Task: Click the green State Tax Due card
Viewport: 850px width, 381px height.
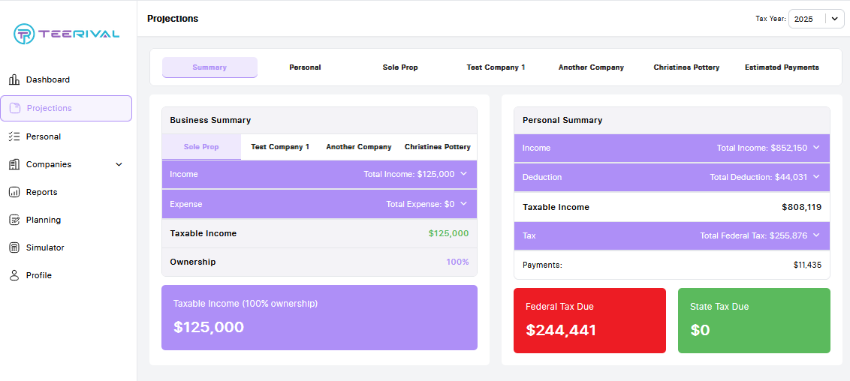Action: 754,320
